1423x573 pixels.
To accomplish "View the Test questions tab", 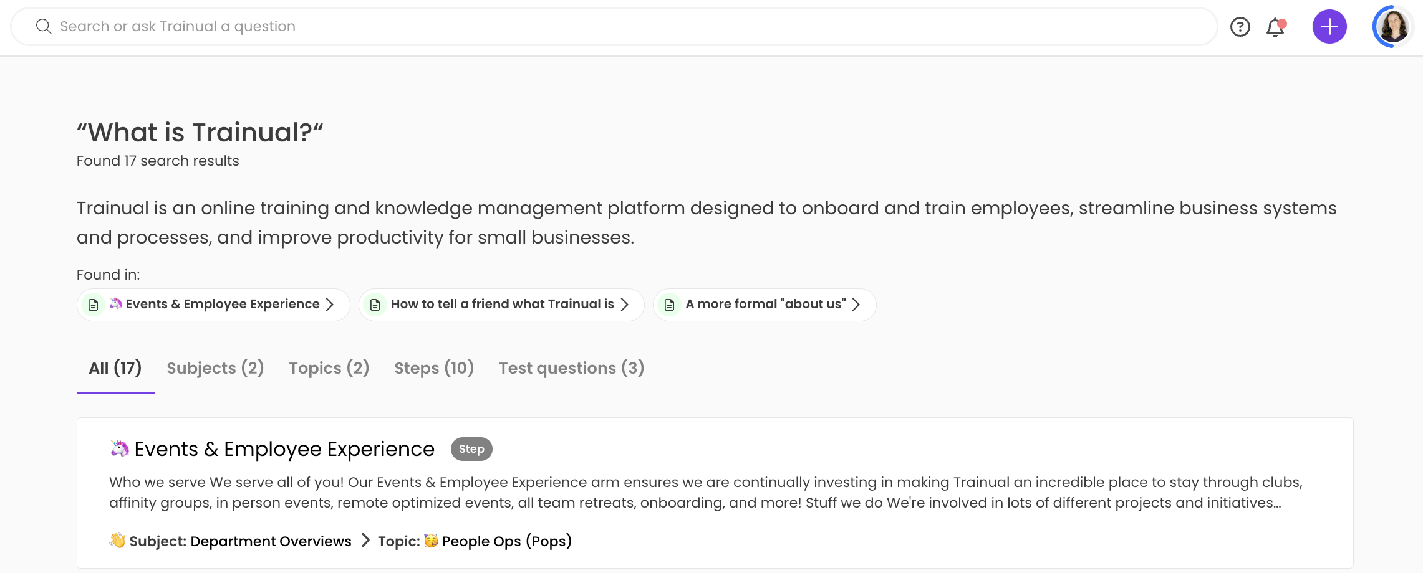I will click(571, 368).
